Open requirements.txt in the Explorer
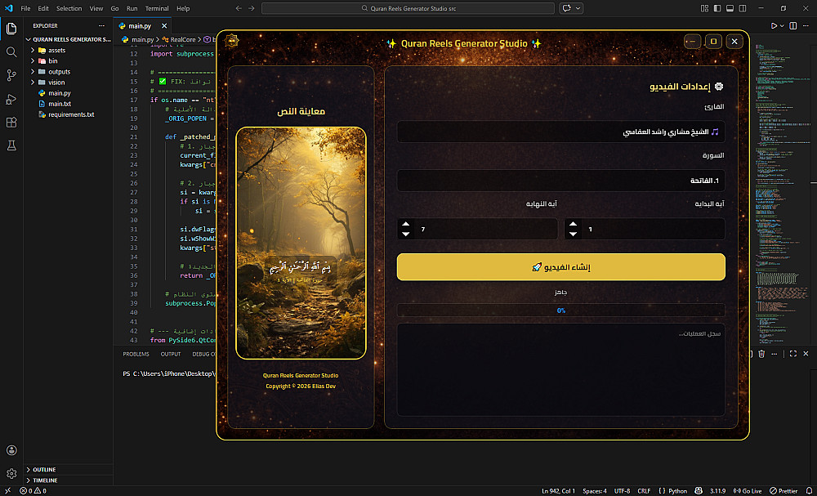The image size is (817, 496). [71, 114]
